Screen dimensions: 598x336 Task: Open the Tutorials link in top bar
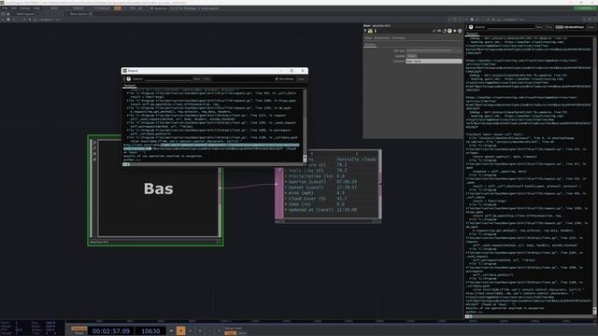click(102, 8)
